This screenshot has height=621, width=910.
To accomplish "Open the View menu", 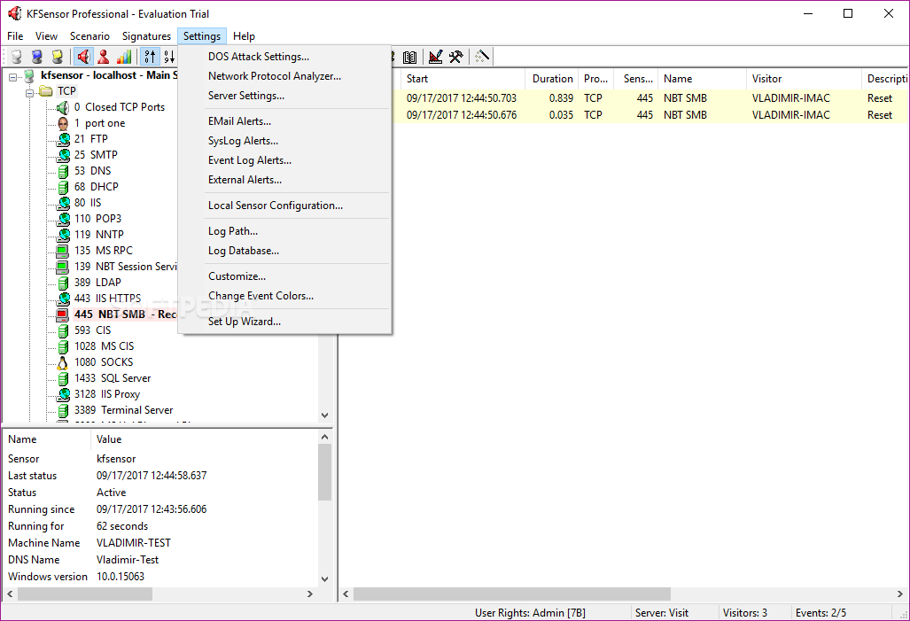I will 46,36.
